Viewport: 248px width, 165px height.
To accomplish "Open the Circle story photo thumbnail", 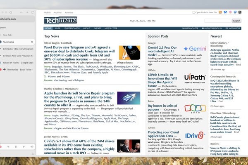I will tap(129, 146).
